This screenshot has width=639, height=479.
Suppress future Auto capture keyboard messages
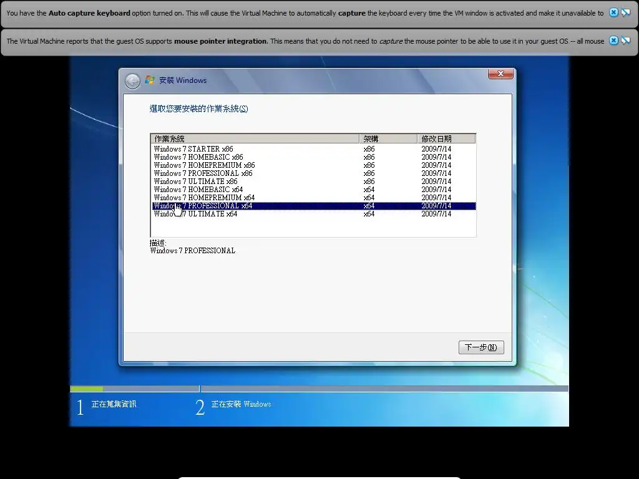625,12
